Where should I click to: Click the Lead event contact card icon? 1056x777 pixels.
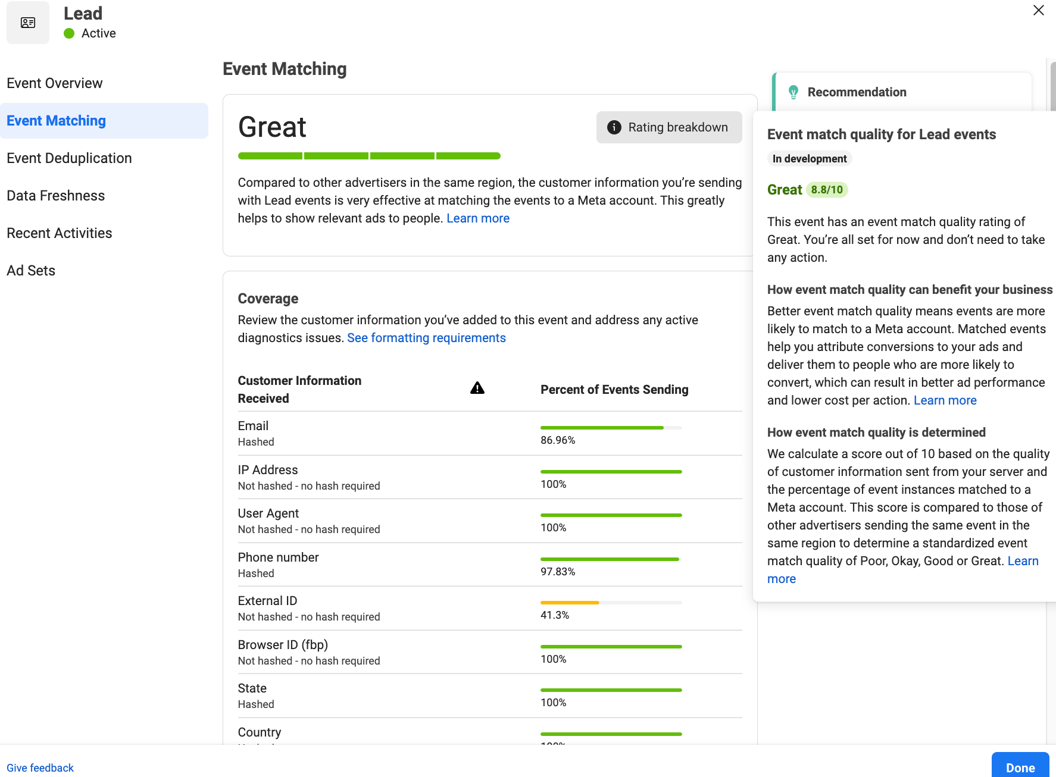[x=28, y=23]
